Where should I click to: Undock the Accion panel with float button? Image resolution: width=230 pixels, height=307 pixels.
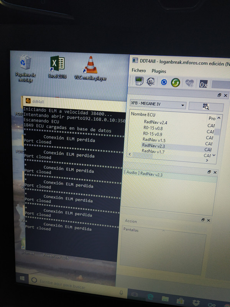203,220
